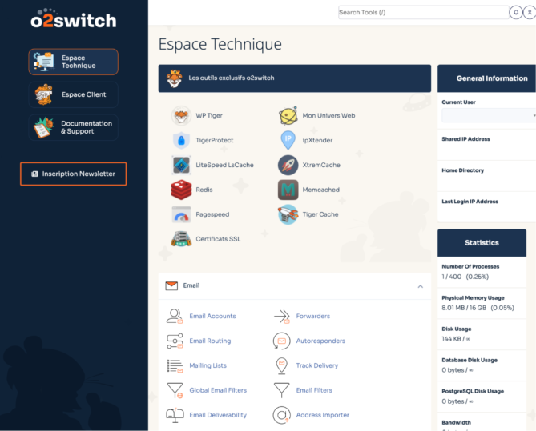Open the ipXtender pin icon
The height and width of the screenshot is (431, 536).
coord(288,140)
